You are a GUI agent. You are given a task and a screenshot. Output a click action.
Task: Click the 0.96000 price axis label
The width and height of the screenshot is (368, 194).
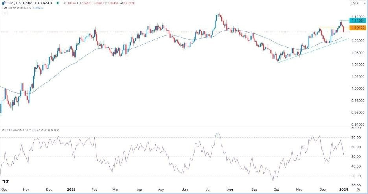pyautogui.click(x=358, y=113)
